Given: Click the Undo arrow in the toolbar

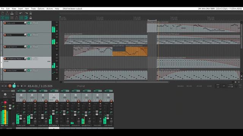Looking at the screenshot, I should pyautogui.click(x=21, y=13).
